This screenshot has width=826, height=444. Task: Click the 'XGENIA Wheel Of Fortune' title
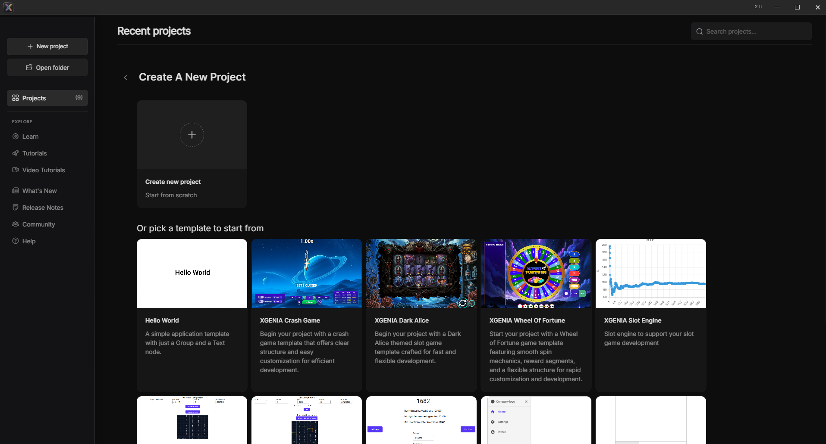click(527, 320)
